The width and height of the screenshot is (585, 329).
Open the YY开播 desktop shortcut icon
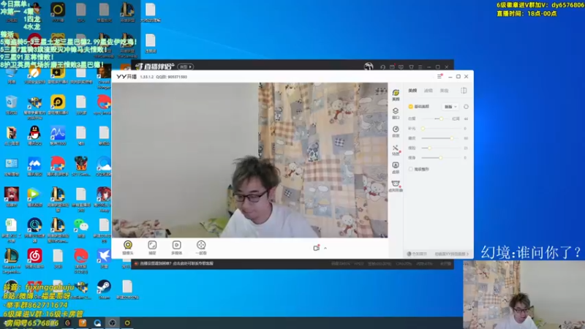58,12
